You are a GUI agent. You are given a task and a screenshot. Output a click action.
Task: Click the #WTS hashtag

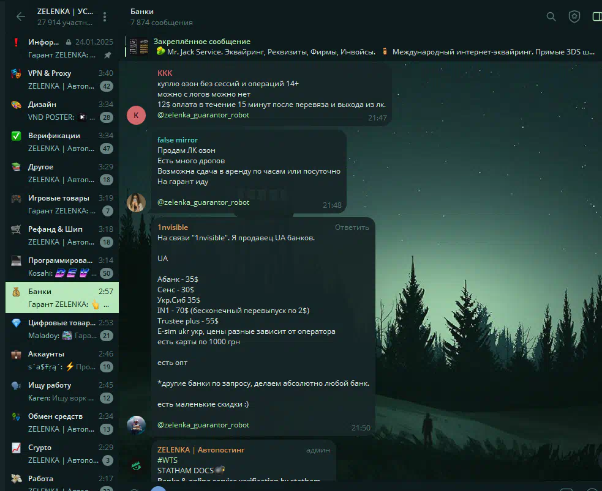pos(167,460)
